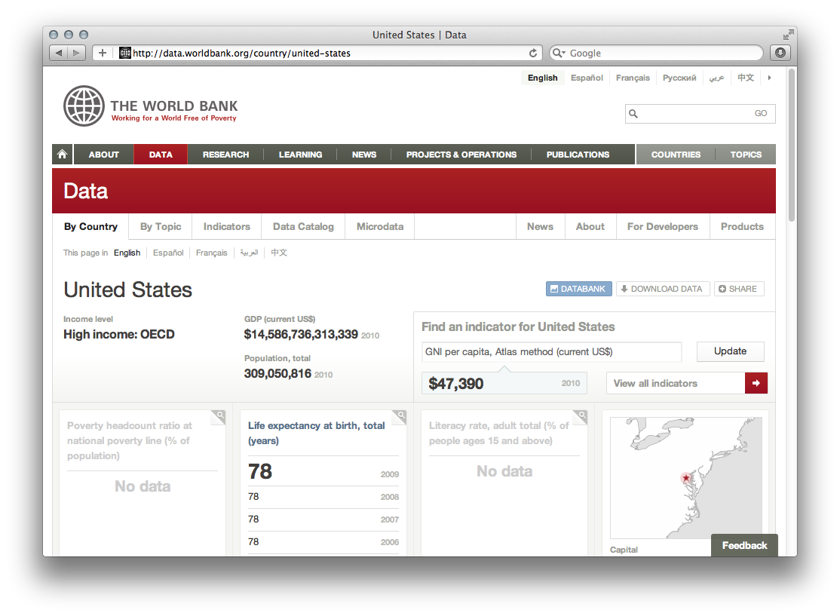Image resolution: width=840 pixels, height=616 pixels.
Task: Click the browser reload icon in address bar
Action: pos(533,53)
